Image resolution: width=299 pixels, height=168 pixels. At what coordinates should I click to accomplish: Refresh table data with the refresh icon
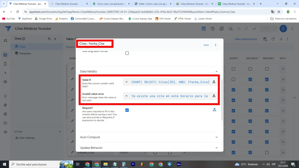coord(273,39)
